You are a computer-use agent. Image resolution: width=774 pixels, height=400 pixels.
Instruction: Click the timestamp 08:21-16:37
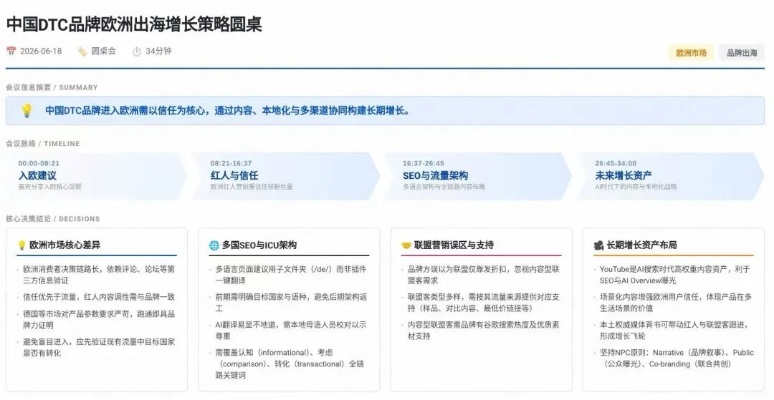231,164
